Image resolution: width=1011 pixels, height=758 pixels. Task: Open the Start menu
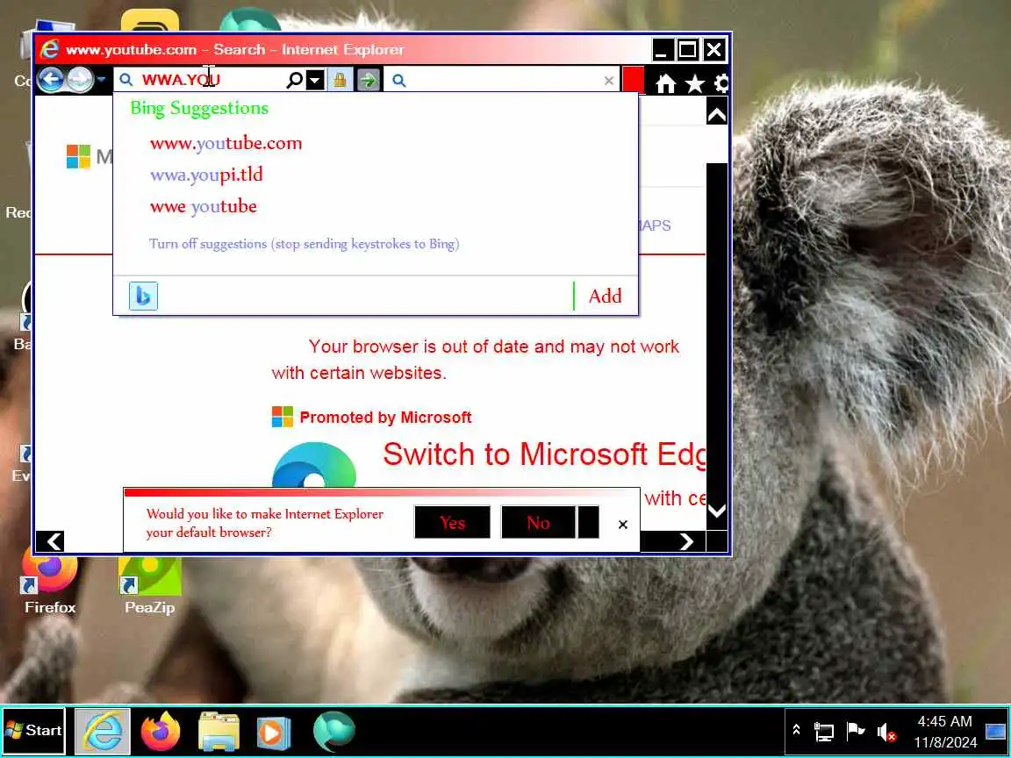pos(33,730)
